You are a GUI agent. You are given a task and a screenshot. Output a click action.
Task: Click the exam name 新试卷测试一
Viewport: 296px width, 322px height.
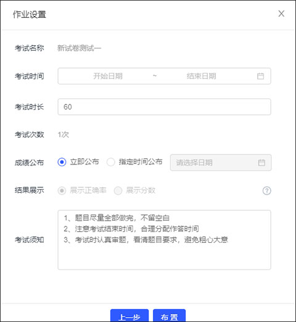[x=79, y=48]
